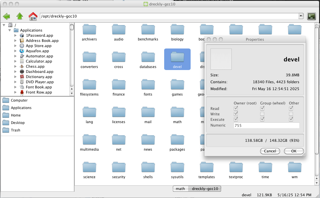Toggle Owner Execute permission checkbox
320x198 pixels.
pos(236,119)
